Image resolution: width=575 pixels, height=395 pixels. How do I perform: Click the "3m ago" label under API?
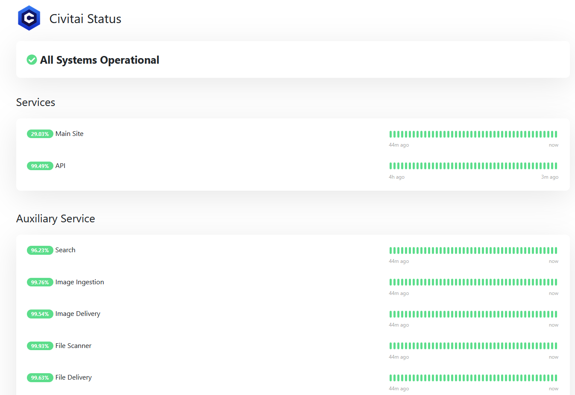point(550,177)
